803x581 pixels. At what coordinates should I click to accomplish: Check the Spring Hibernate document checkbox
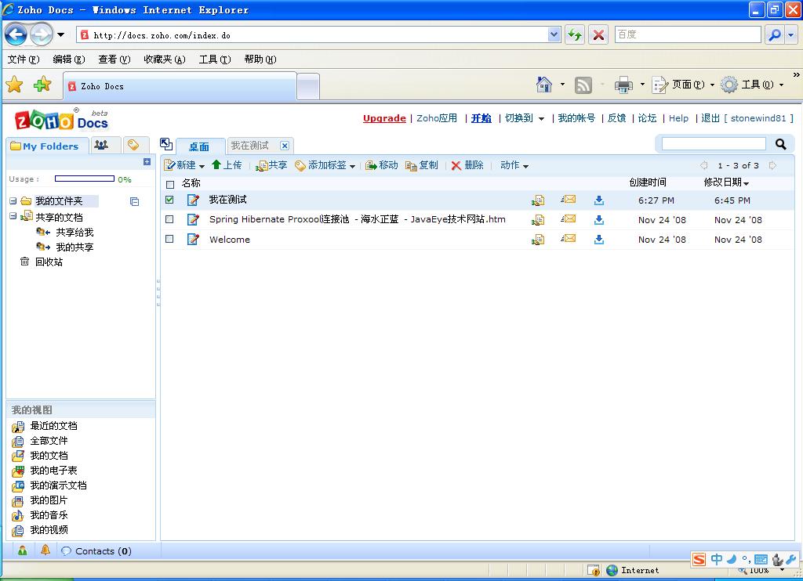[169, 219]
